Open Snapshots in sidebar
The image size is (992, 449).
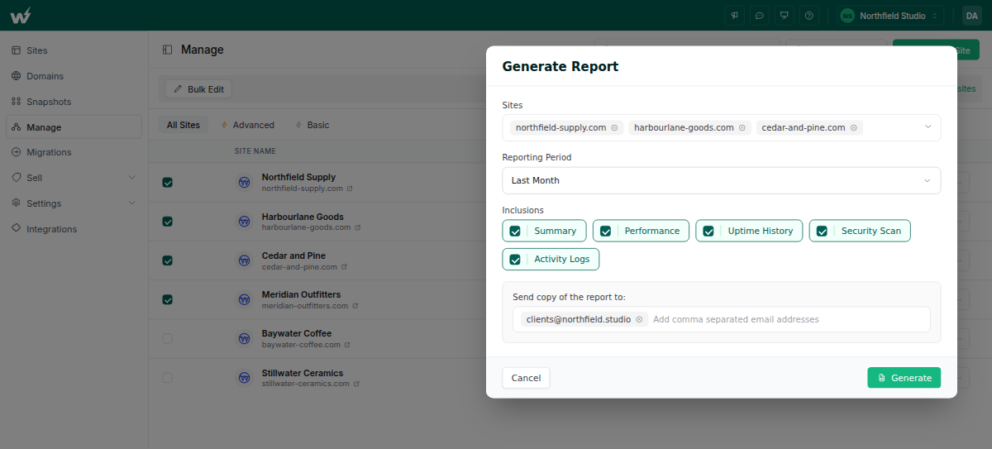74,102
